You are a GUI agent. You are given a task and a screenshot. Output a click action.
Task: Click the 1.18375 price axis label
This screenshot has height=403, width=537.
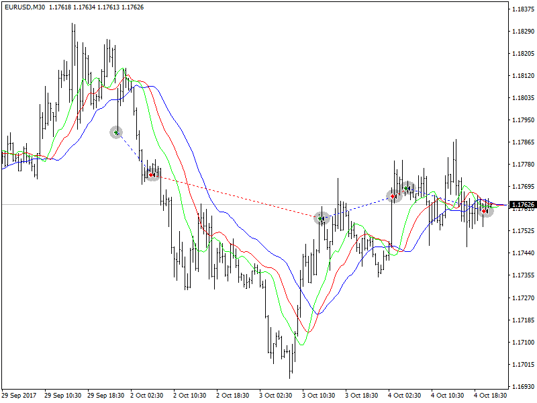point(522,9)
